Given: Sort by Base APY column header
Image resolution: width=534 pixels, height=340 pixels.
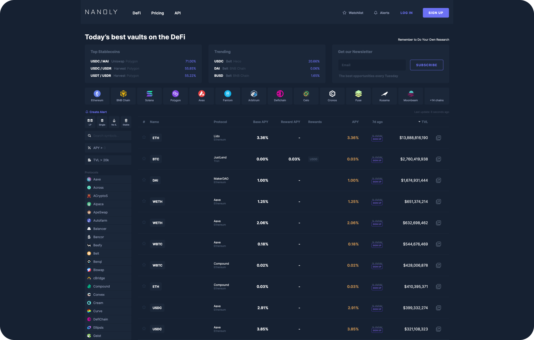Looking at the screenshot, I should (261, 122).
